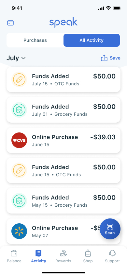Image resolution: width=127 pixels, height=276 pixels.
Task: Switch to the Purchases segment
Action: pyautogui.click(x=35, y=40)
